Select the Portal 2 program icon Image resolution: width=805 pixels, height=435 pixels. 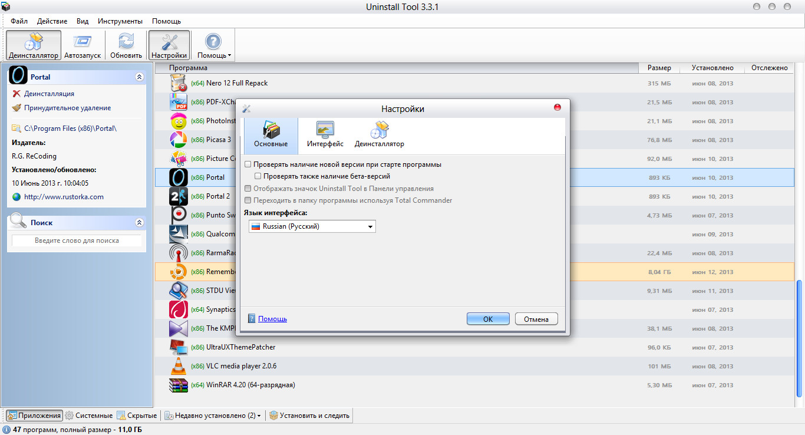(179, 196)
